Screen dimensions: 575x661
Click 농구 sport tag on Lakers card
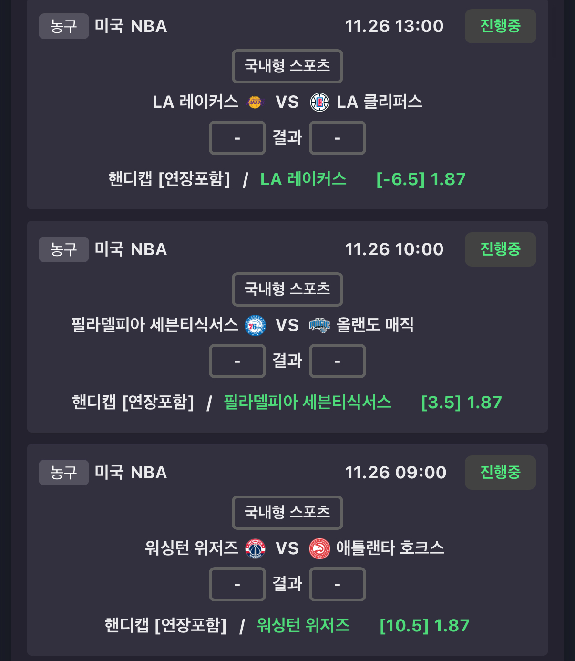coord(63,26)
